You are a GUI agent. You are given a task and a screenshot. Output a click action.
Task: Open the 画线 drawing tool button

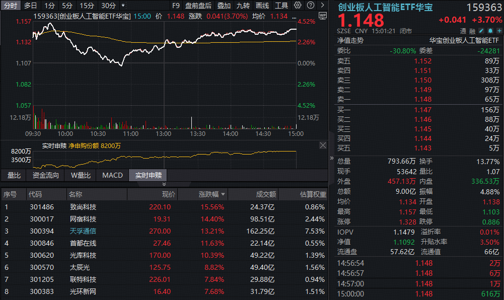(262, 6)
